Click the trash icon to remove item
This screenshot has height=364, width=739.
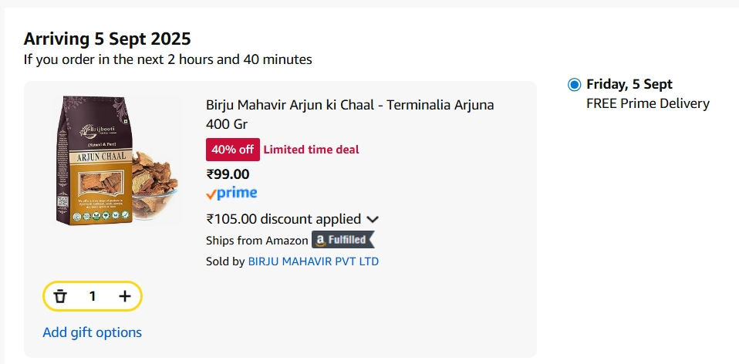(60, 296)
